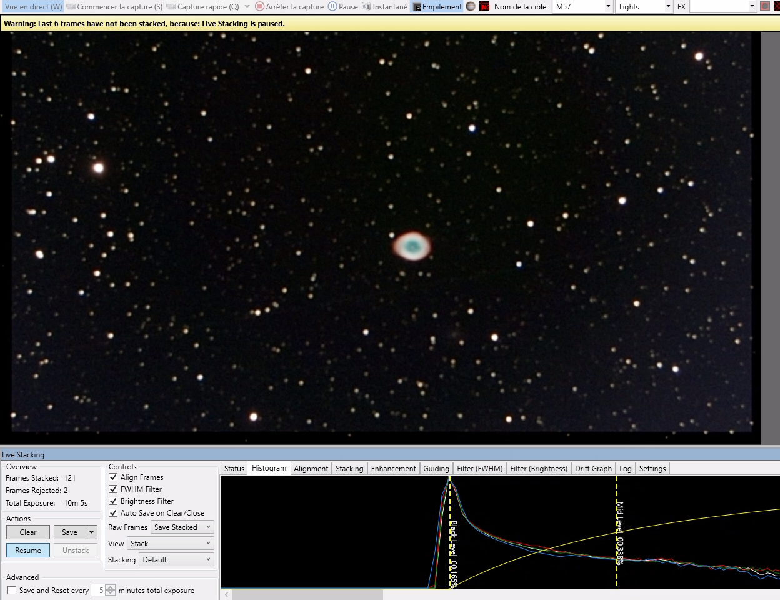Click the Clear button

28,532
